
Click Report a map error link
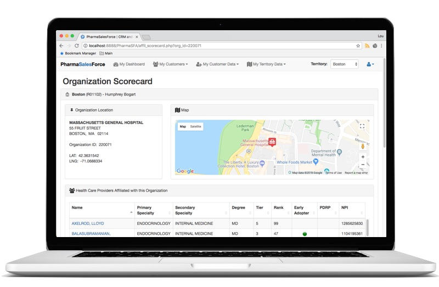click(356, 173)
